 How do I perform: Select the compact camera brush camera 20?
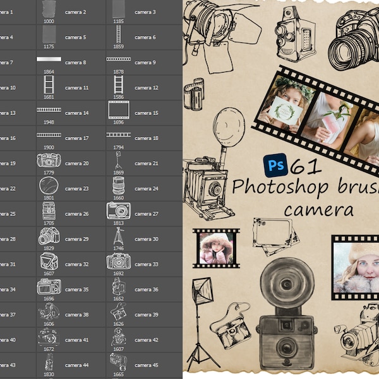71,164
